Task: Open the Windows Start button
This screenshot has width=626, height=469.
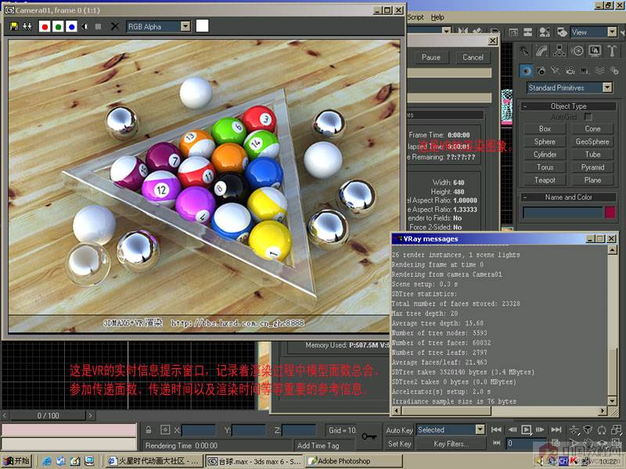Action: (x=16, y=461)
